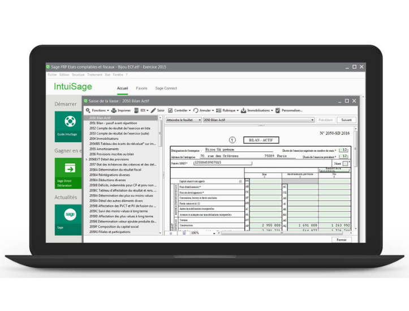Viewport: 409px width, 311px height.
Task: Click the Précédent button
Action: click(325, 120)
